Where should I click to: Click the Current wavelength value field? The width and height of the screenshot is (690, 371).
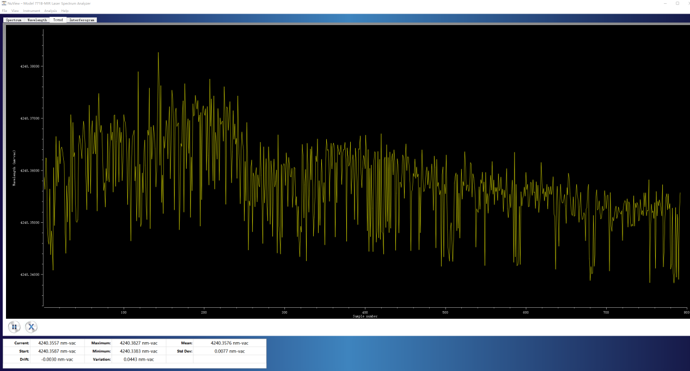(x=57, y=343)
